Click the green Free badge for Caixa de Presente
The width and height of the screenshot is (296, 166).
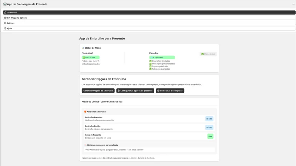210,136
